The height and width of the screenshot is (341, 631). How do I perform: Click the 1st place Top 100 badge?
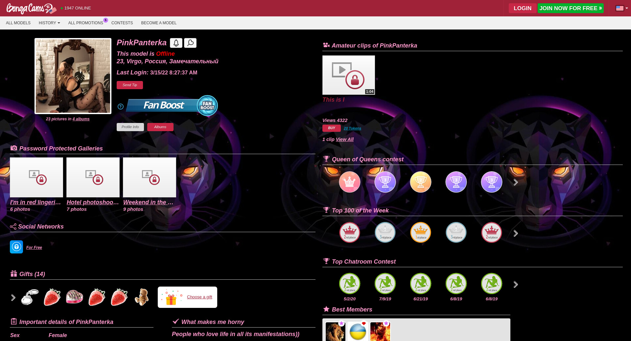click(x=421, y=232)
